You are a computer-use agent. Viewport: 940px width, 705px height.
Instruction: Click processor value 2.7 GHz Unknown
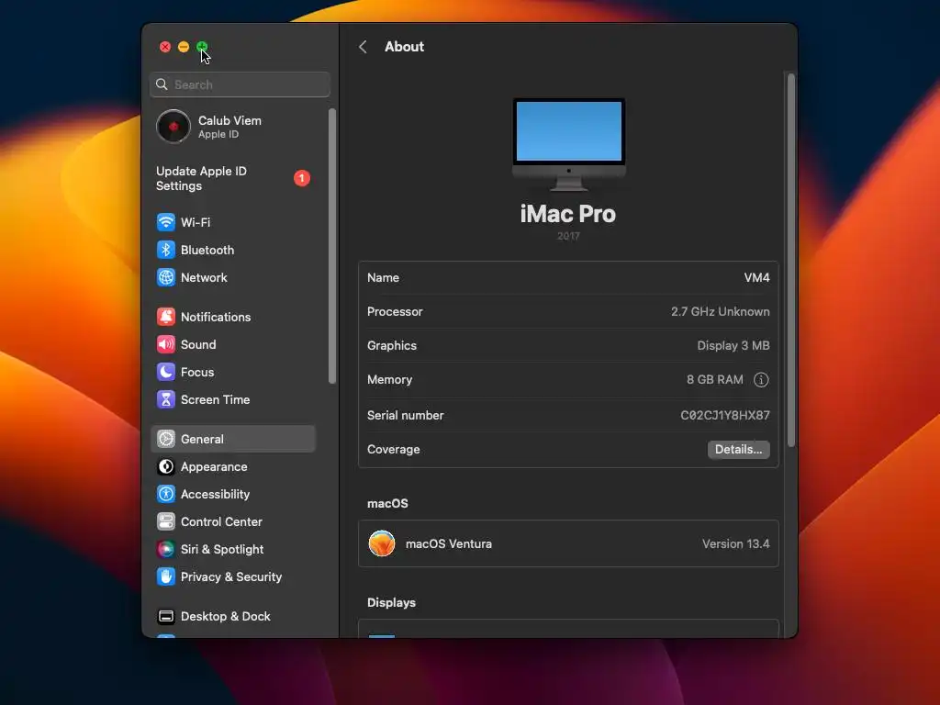[x=720, y=312]
